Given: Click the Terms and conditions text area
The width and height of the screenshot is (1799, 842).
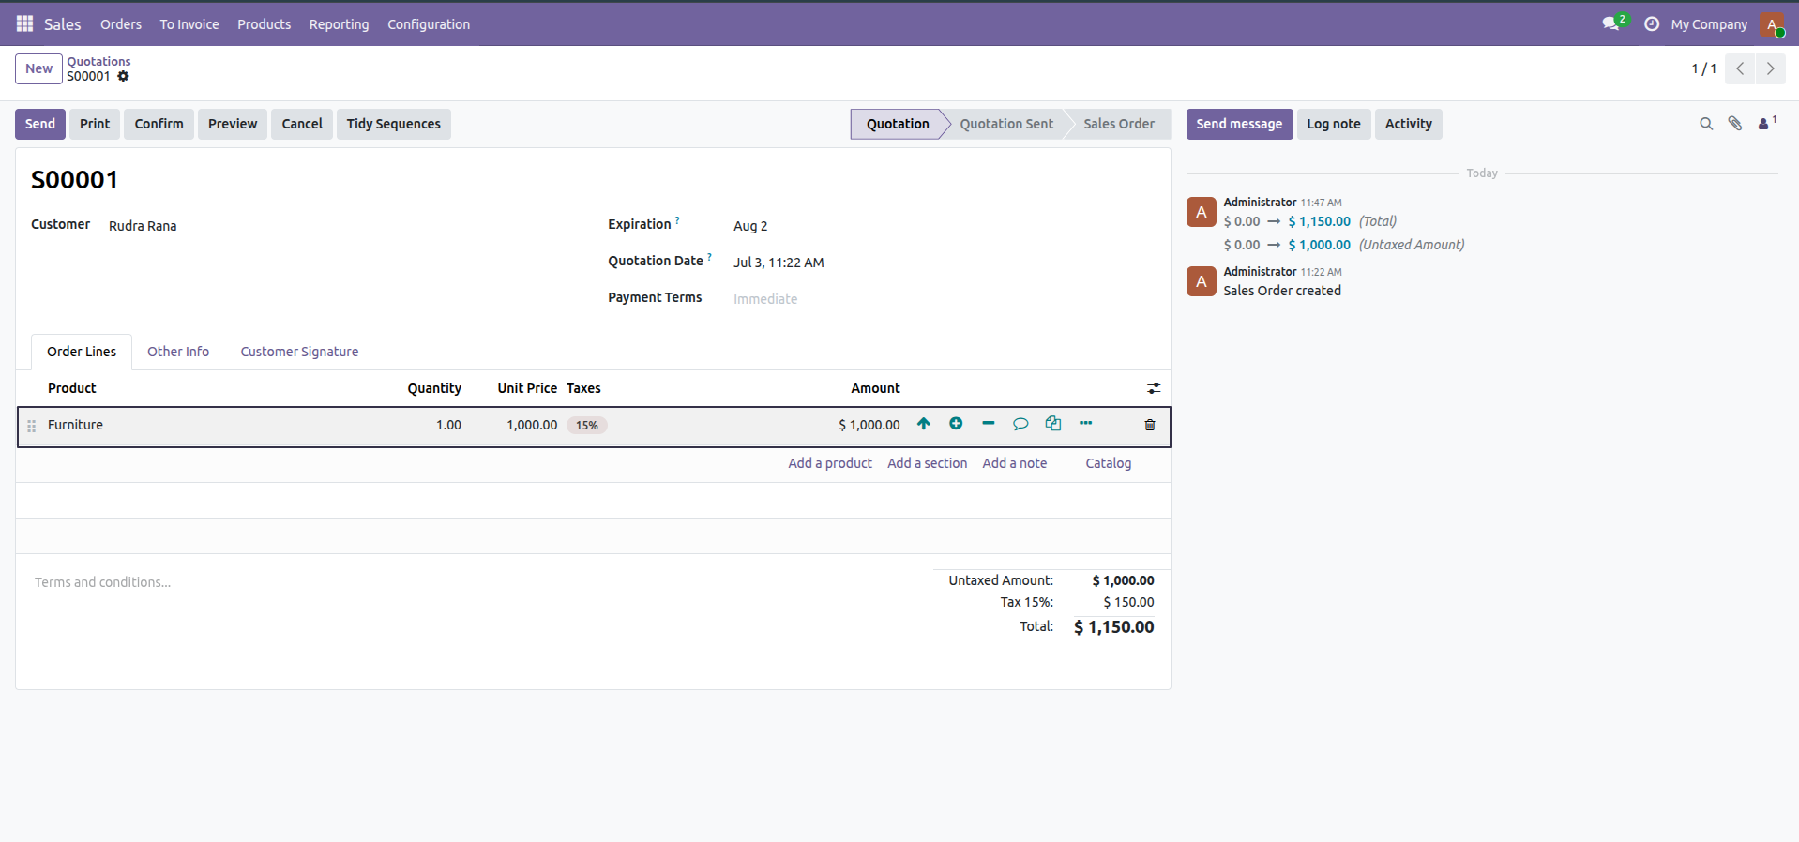Looking at the screenshot, I should point(103,582).
